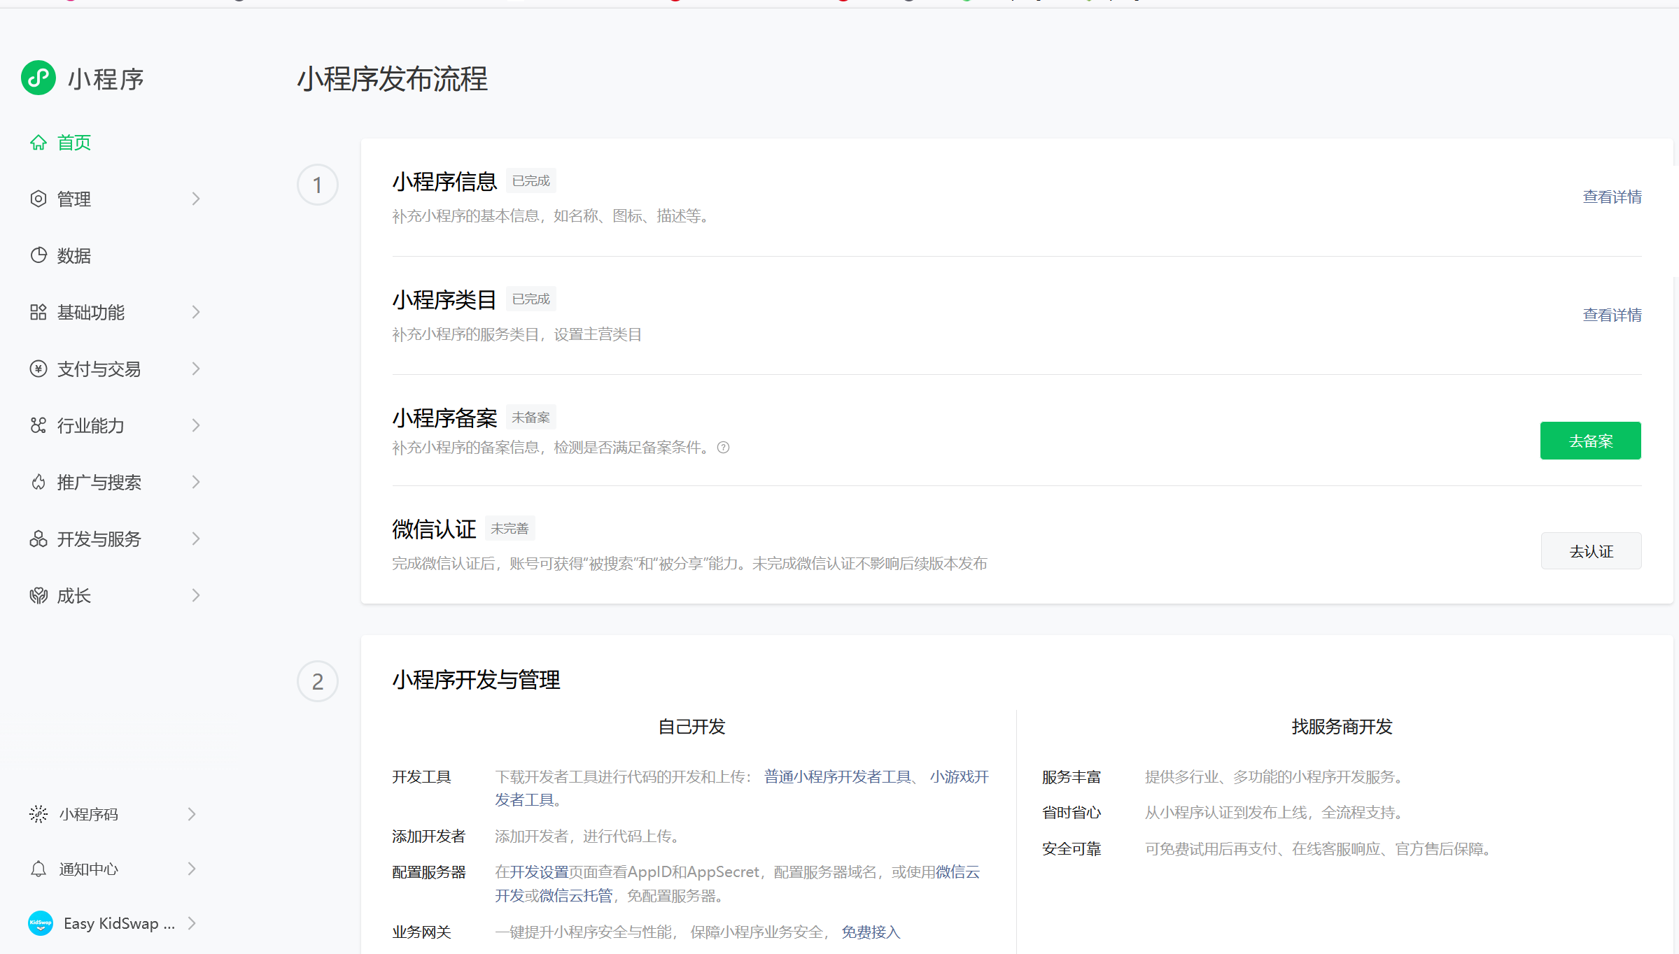Click the 免费接入 link
Screen dimensions: 1679x954
[871, 932]
